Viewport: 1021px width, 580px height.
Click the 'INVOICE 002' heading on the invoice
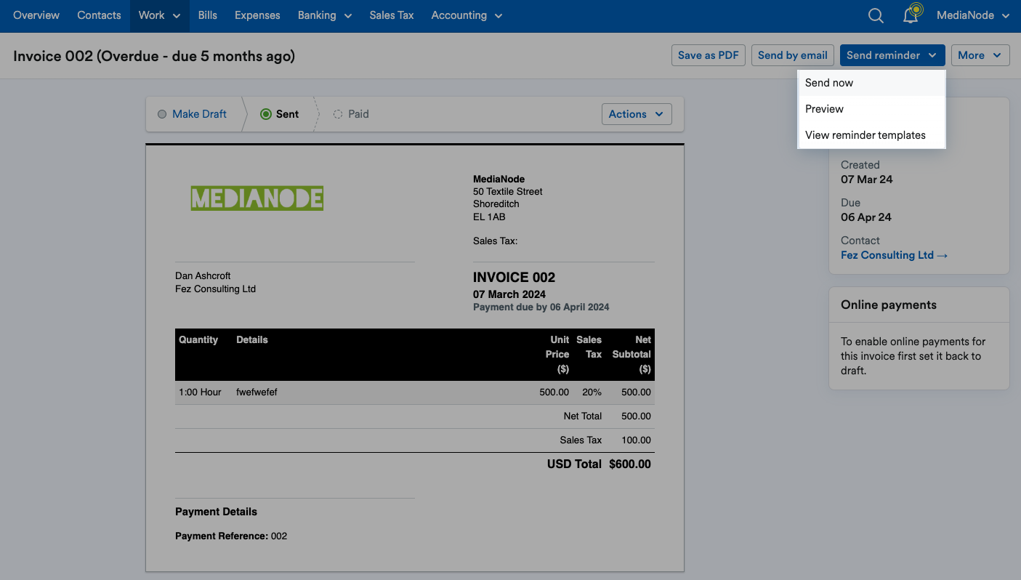(x=514, y=278)
